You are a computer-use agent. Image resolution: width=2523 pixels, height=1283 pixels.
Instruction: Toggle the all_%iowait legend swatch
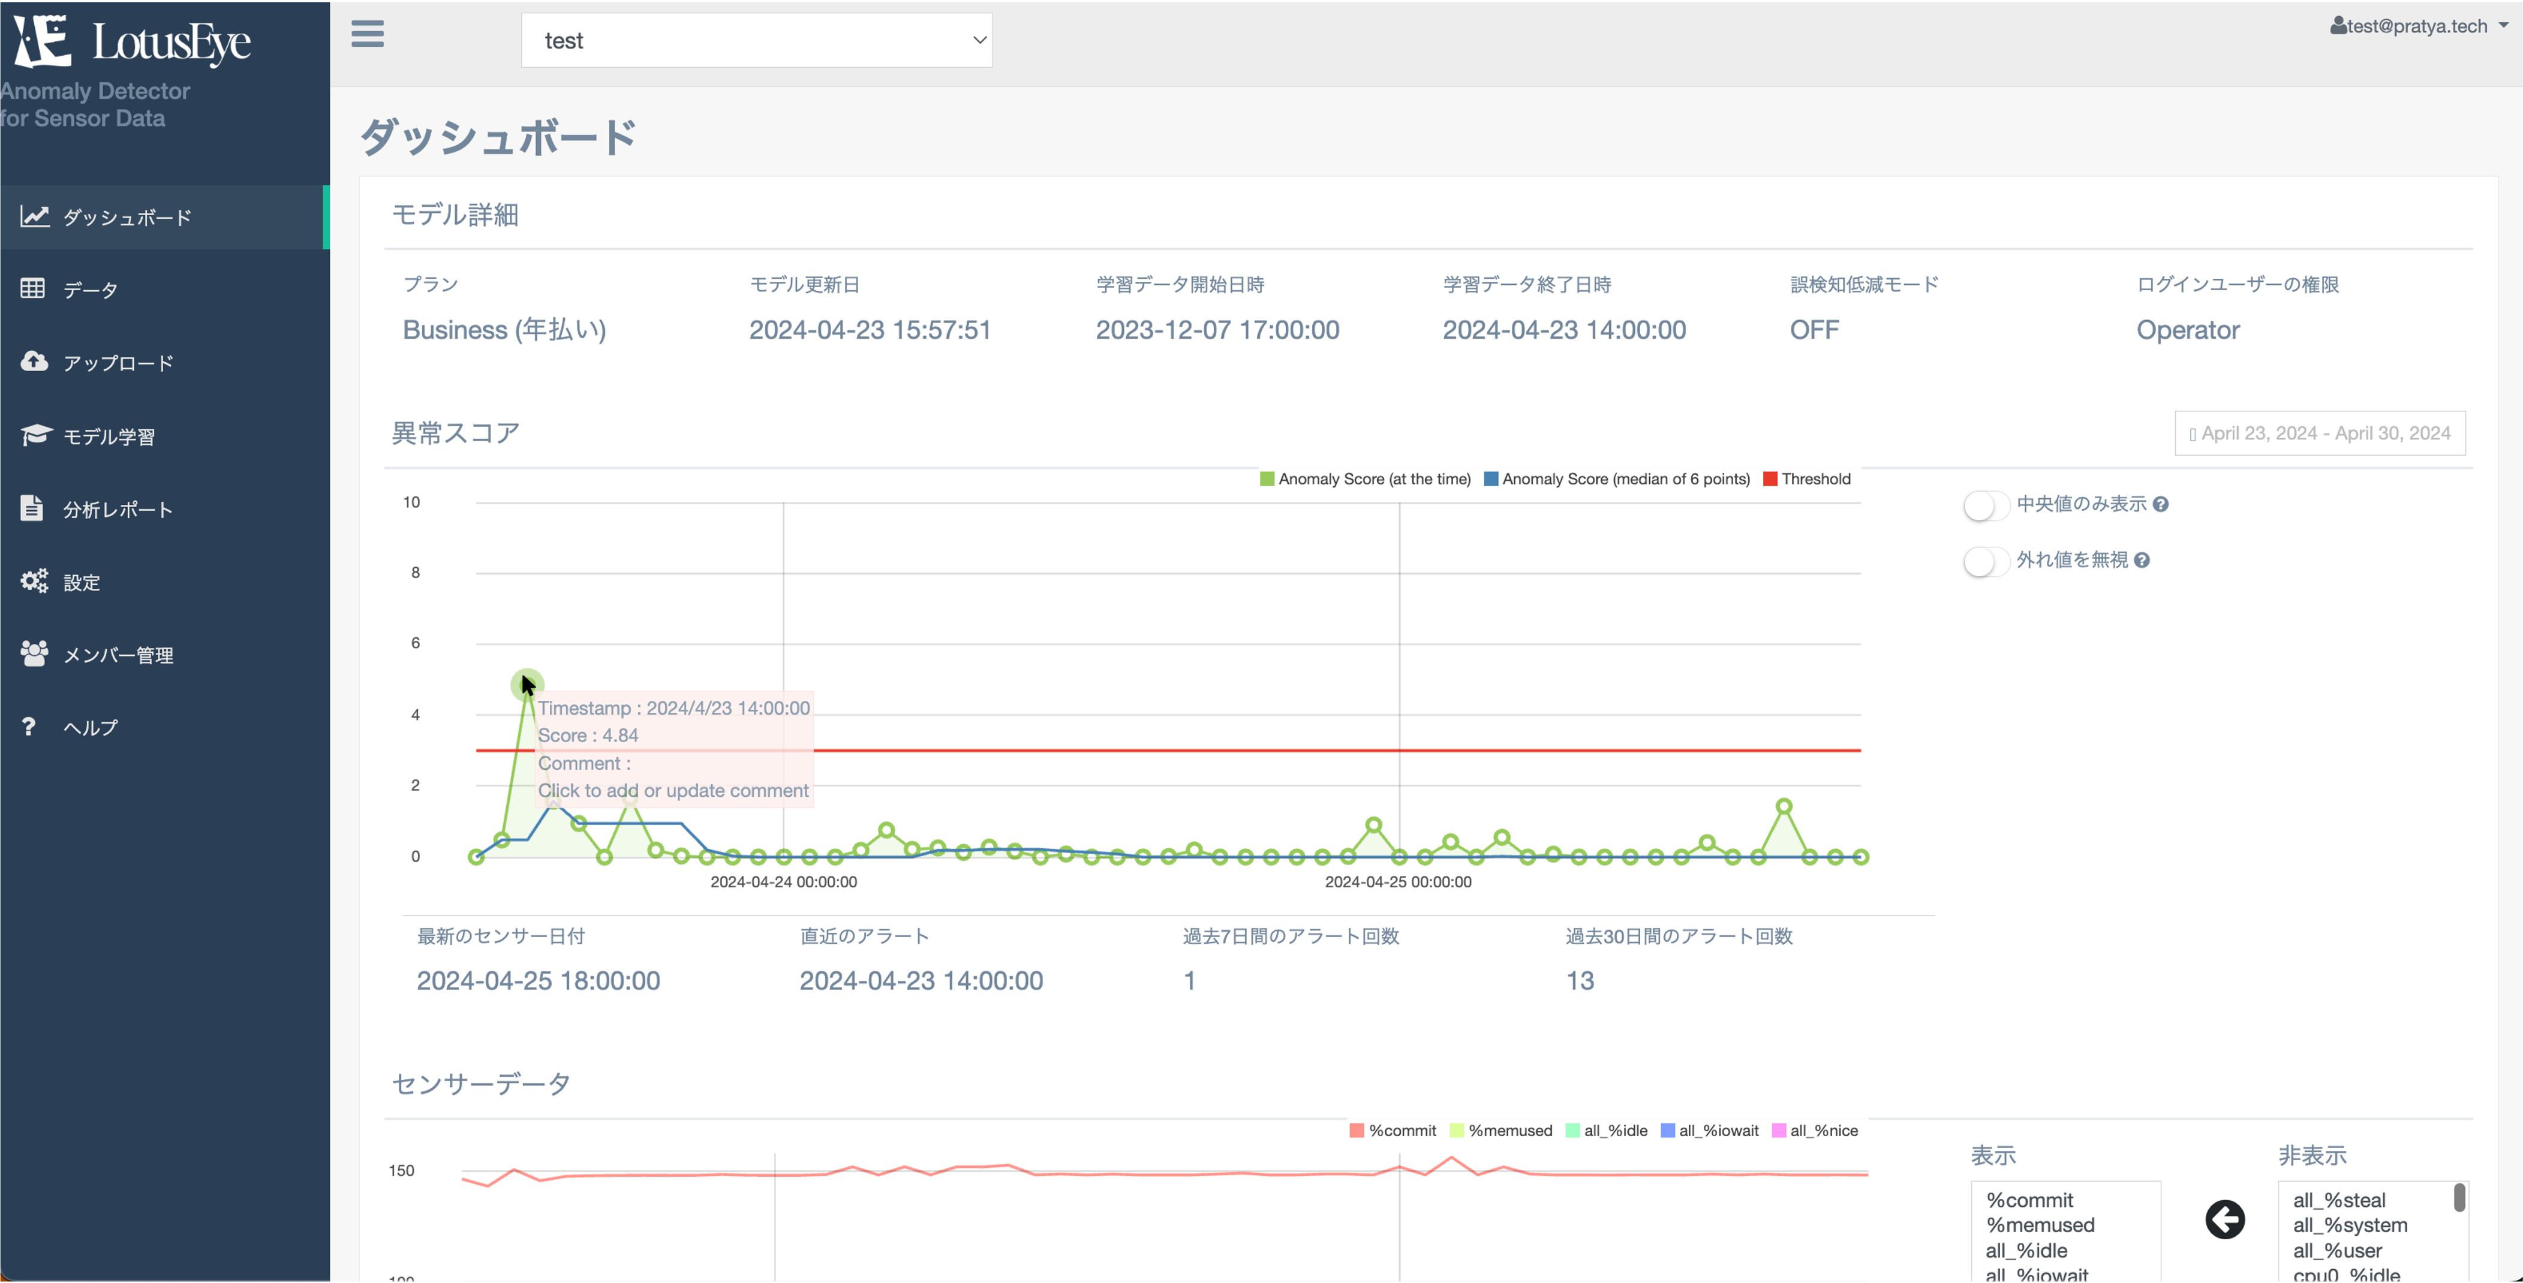1667,1130
